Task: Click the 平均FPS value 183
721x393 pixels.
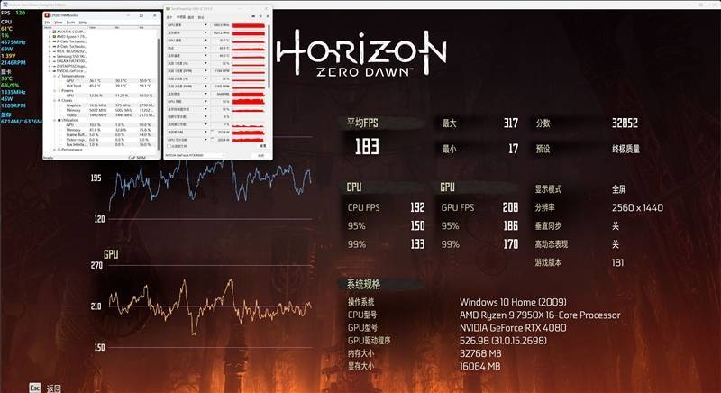Action: (x=367, y=147)
